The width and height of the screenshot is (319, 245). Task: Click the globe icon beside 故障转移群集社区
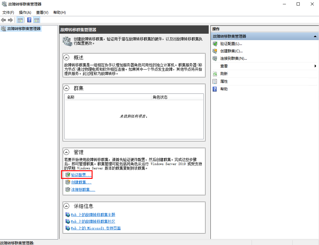(x=68, y=221)
